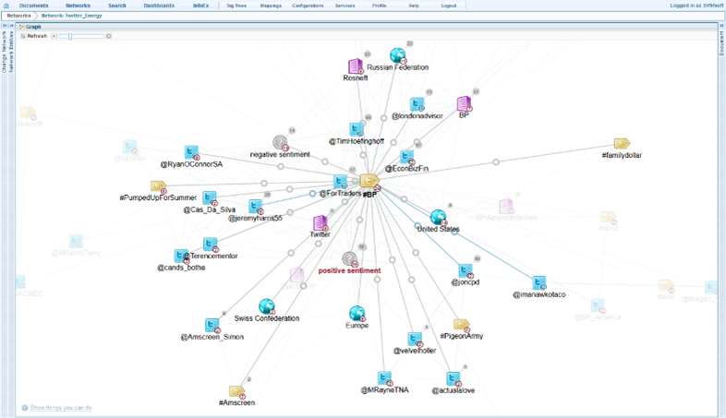Viewport: 726px width, 418px height.
Task: Open the Dashboards menu
Action: coord(159,6)
